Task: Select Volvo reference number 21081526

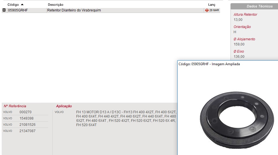Action: (x=28, y=125)
